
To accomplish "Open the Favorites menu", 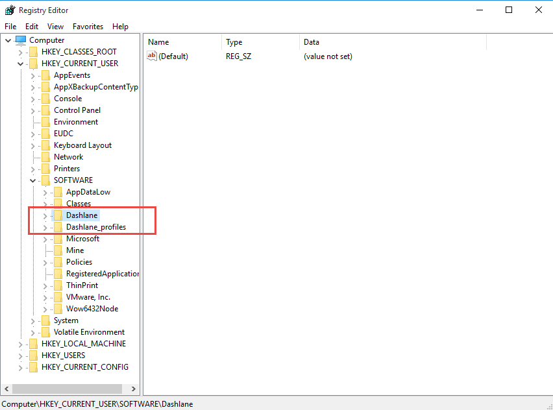I will pyautogui.click(x=88, y=27).
